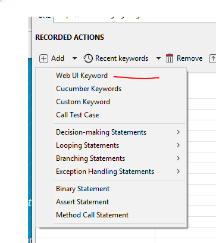Click the Remove trash can icon
Viewport: 216px width, 243px height.
coord(170,58)
